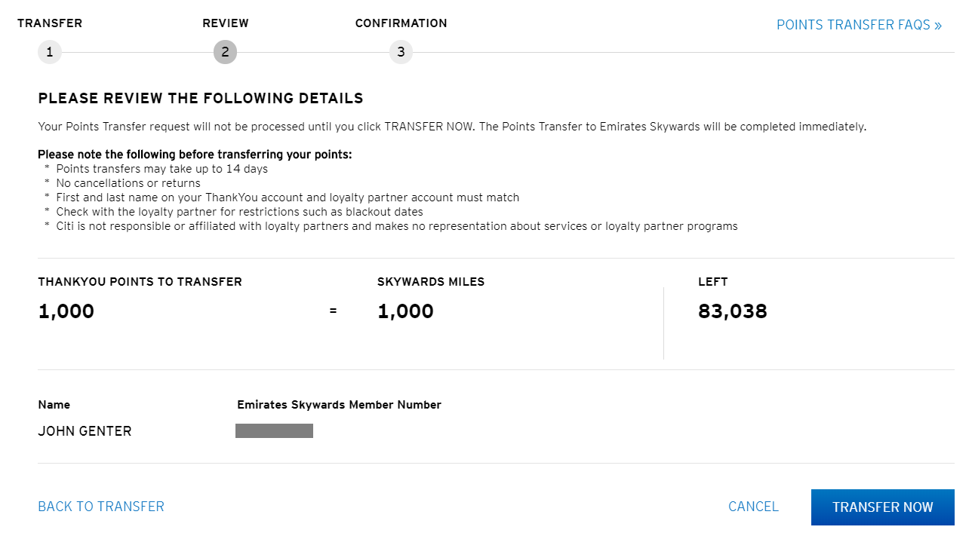
Task: Select the REVIEW step label
Action: 226,23
